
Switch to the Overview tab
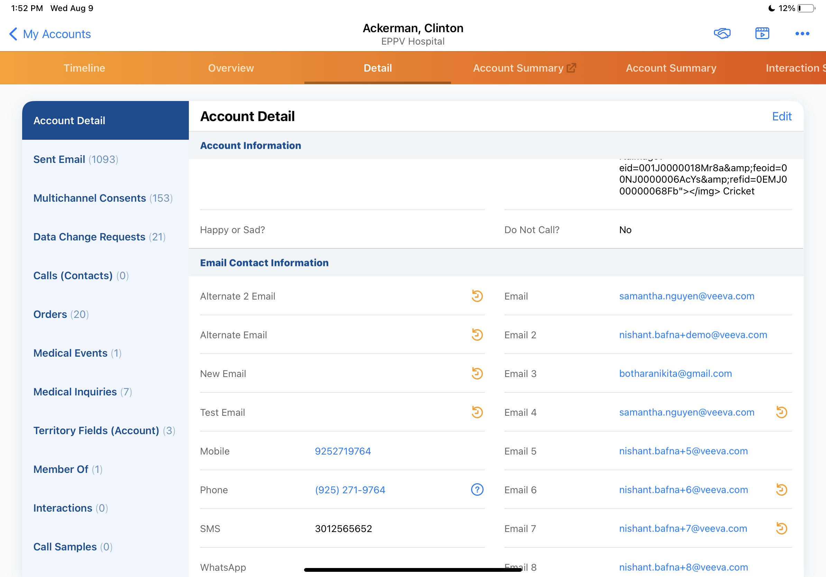click(x=231, y=68)
